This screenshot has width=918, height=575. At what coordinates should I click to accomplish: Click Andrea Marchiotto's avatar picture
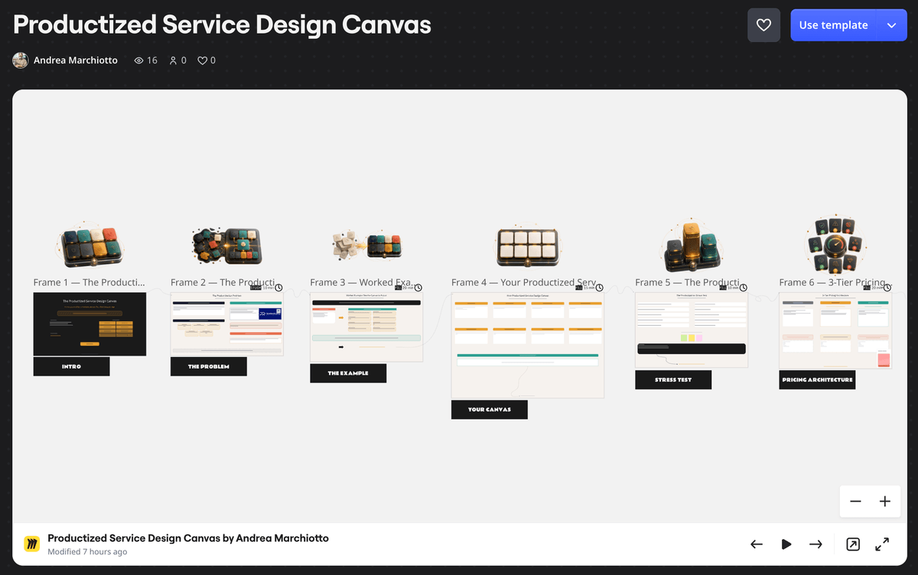coord(21,60)
